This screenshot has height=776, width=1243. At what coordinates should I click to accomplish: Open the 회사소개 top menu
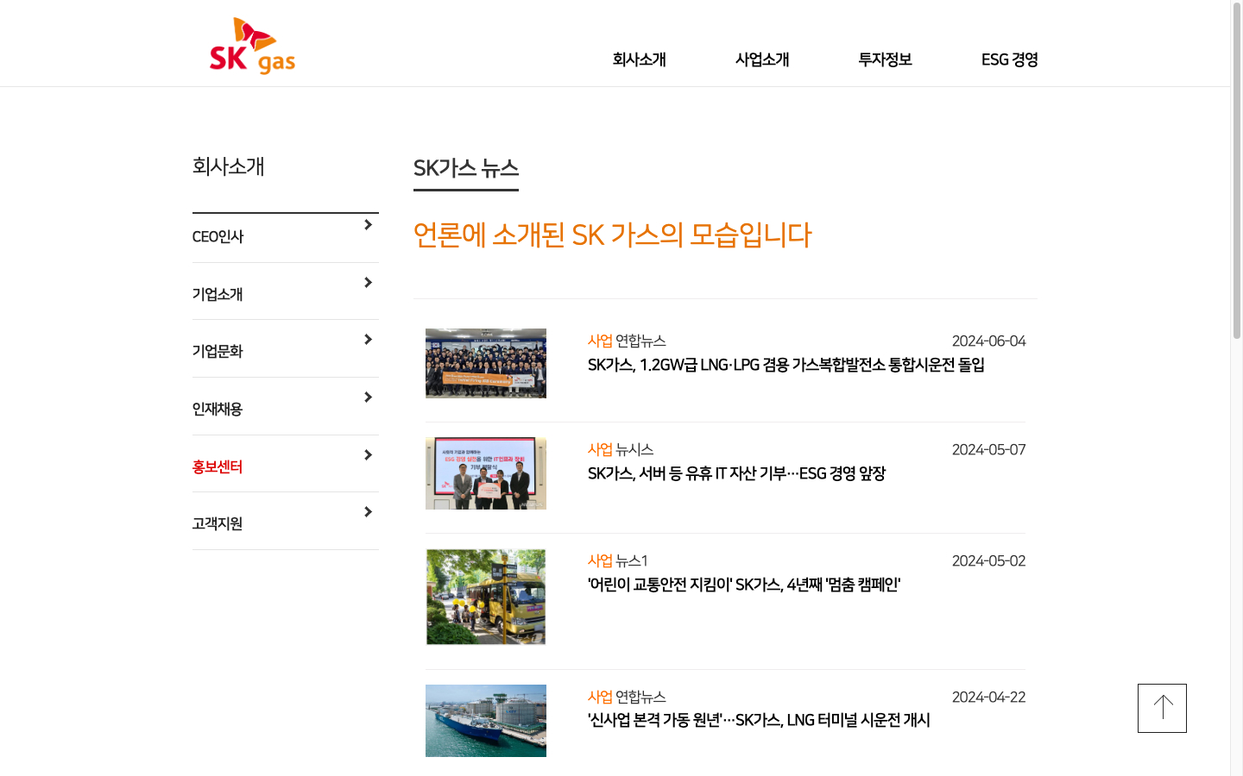pyautogui.click(x=639, y=59)
